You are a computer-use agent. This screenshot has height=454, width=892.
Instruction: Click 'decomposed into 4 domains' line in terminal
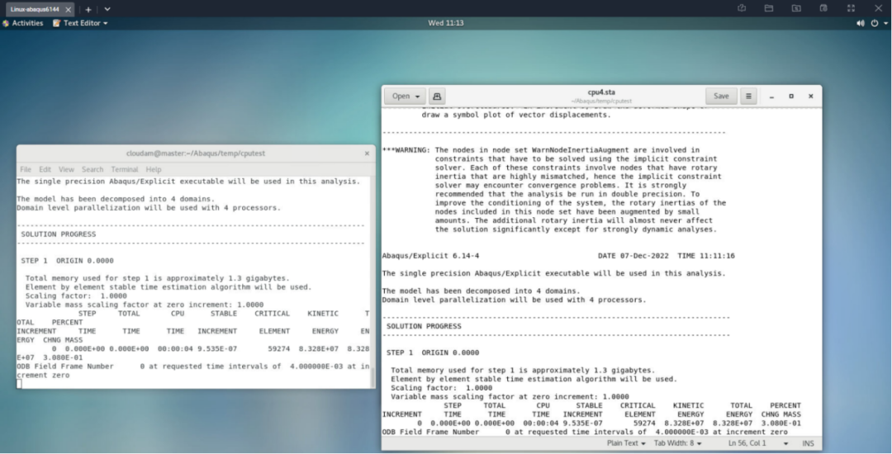point(116,199)
